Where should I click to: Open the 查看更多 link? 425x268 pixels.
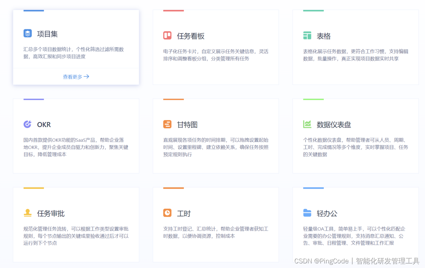point(76,76)
